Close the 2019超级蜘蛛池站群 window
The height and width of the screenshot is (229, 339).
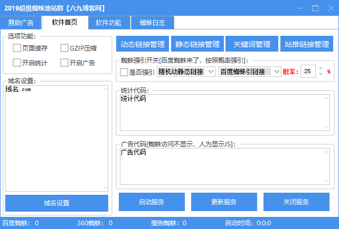331,8
